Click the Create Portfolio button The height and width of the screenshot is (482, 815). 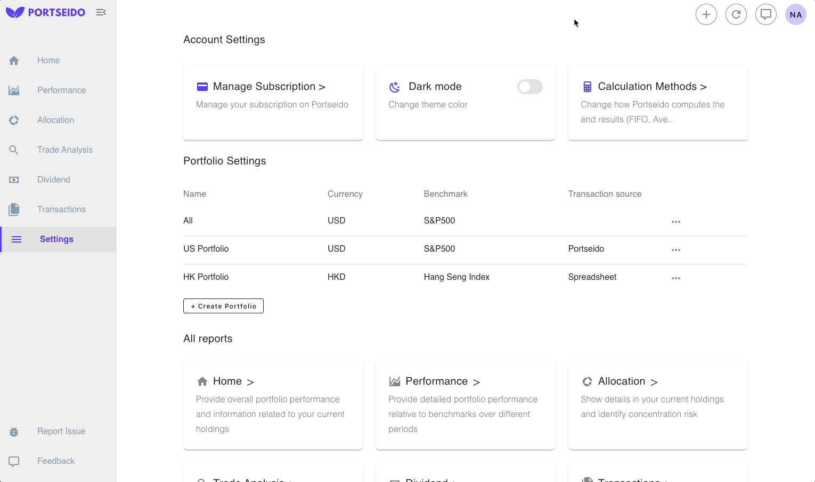coord(223,306)
